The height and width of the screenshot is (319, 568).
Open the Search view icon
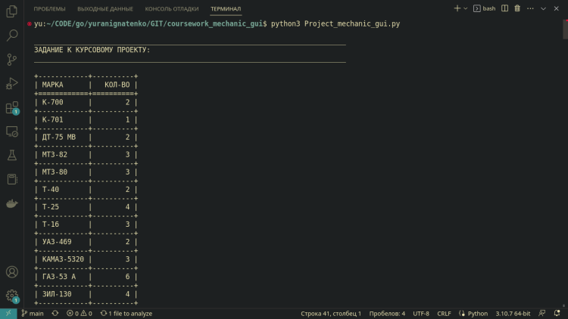point(11,35)
